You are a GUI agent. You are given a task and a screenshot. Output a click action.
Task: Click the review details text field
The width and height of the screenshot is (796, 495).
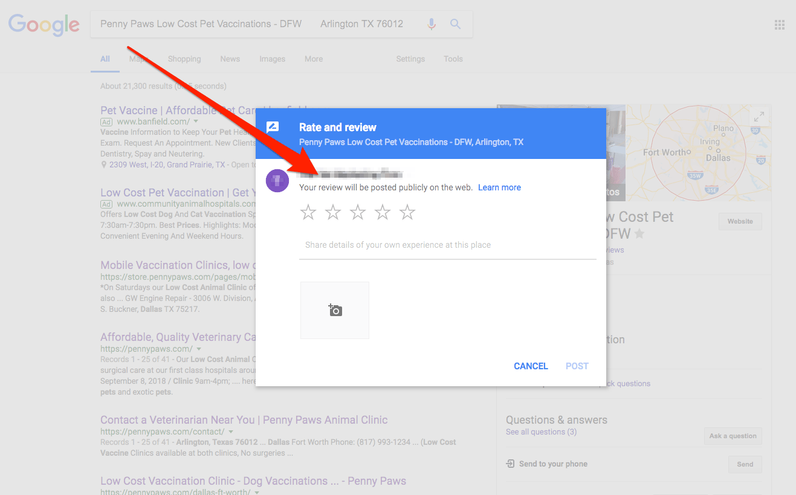pos(448,245)
